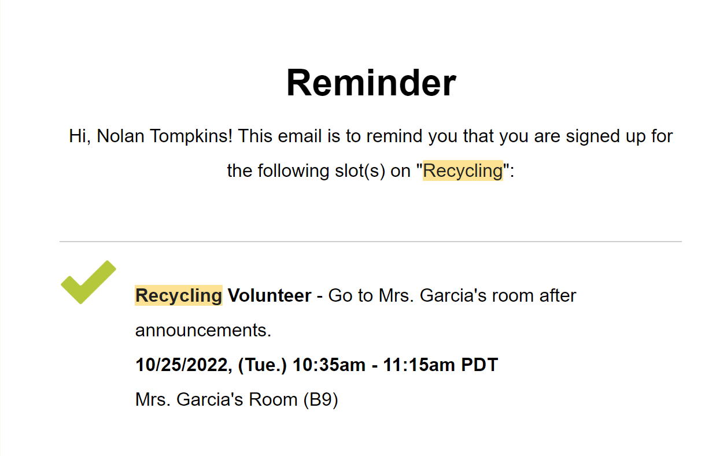Click the "Hi," greeting
The image size is (727, 456).
click(80, 136)
